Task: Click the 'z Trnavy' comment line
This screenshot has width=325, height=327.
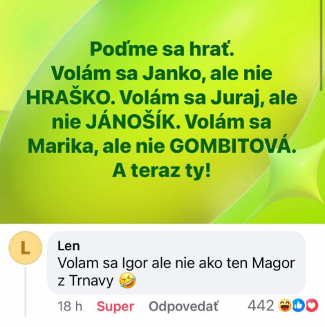Action: pos(85,281)
